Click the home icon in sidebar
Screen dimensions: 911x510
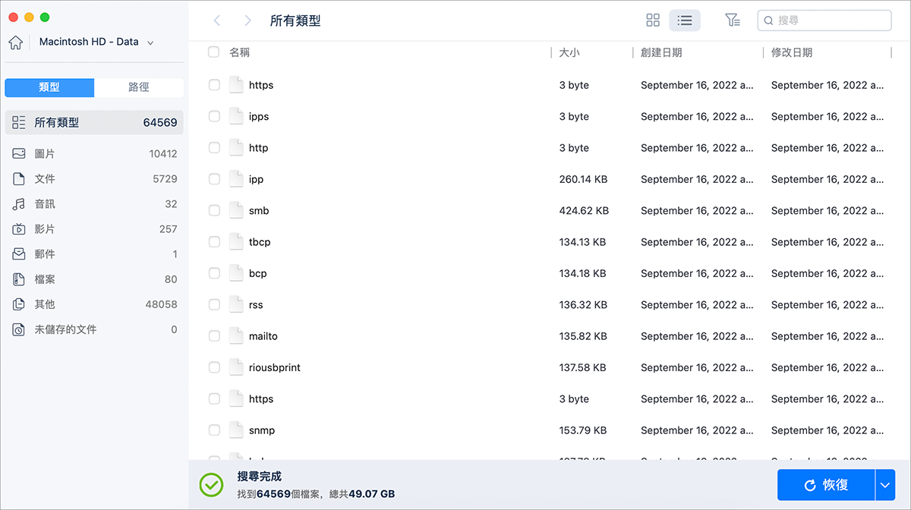(15, 42)
